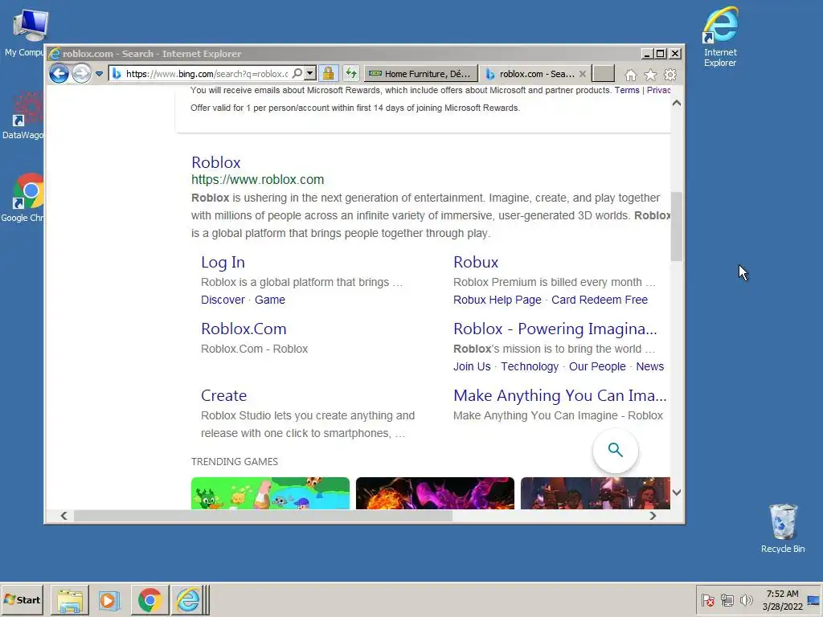Screen dimensions: 823x617
Task: Click the Internet Explorer taskbar button
Action: 189,600
